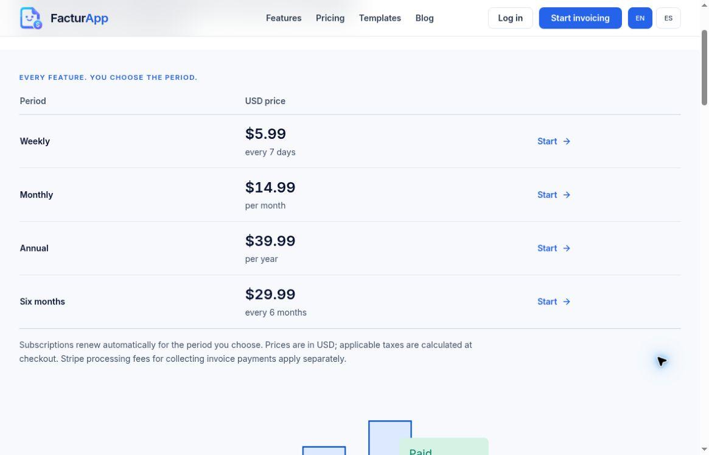Screen dimensions: 709x455
Task: Click the Six months period label
Action: (42, 302)
